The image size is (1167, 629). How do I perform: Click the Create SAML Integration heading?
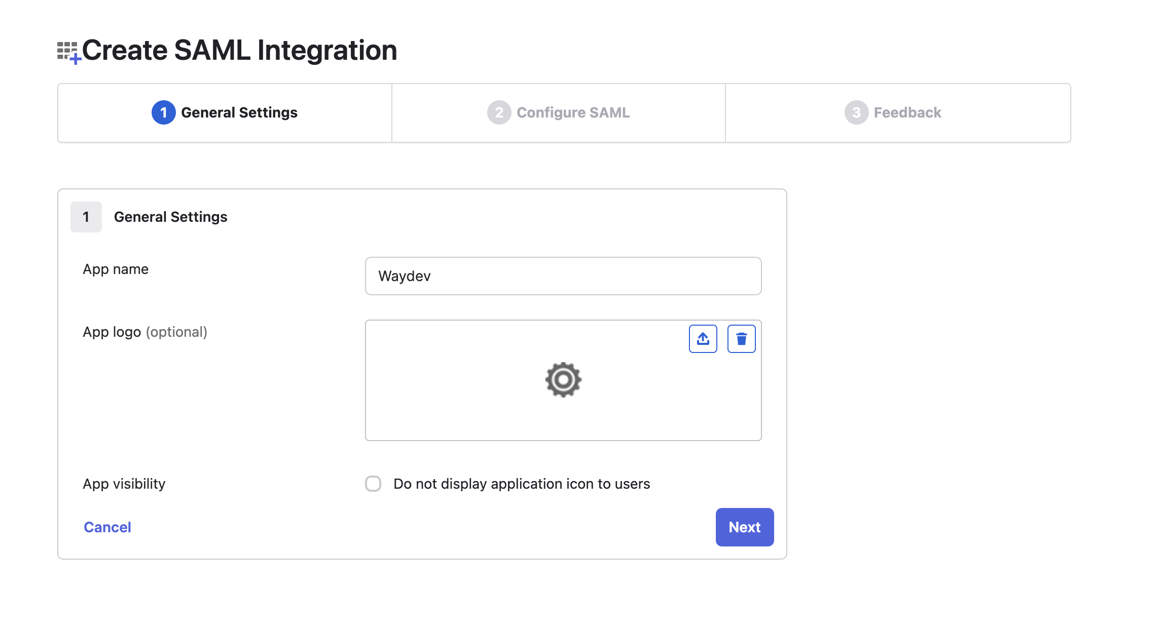click(x=239, y=50)
